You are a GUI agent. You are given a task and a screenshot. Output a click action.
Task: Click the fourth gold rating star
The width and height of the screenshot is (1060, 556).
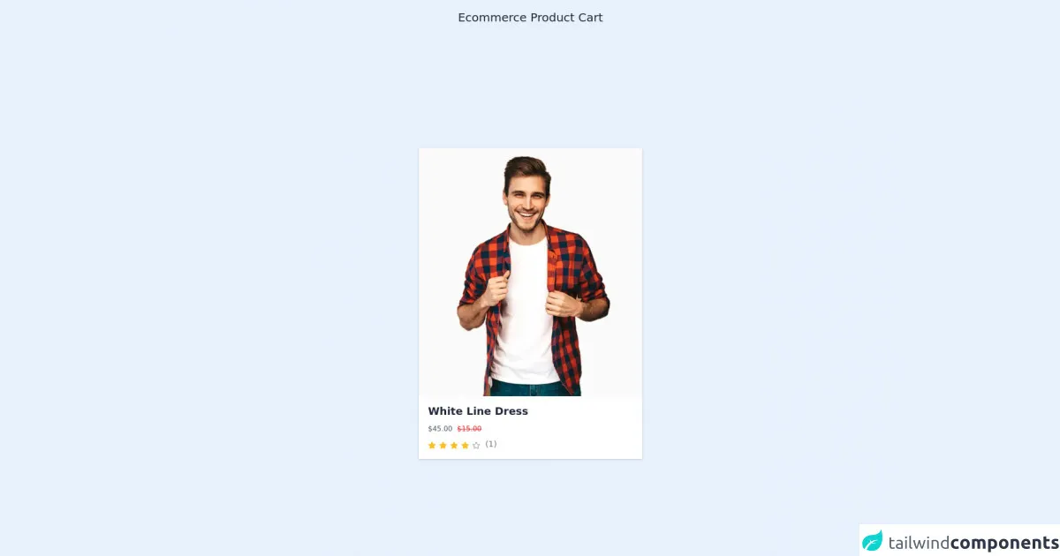[x=465, y=446]
